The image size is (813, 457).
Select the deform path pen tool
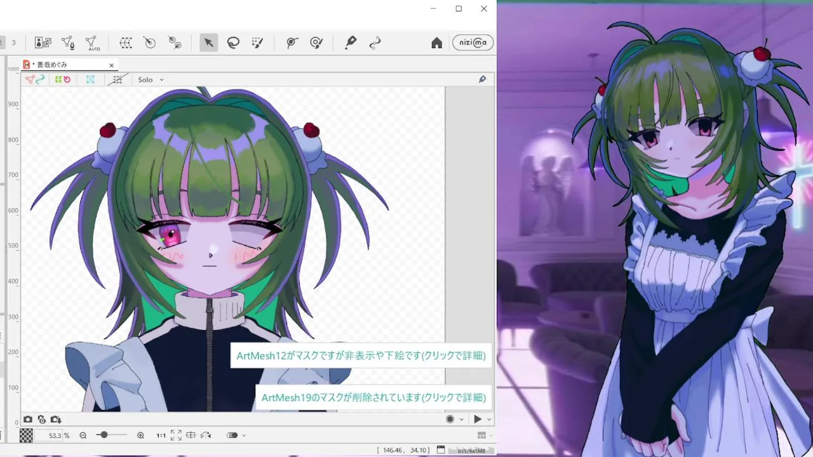350,43
